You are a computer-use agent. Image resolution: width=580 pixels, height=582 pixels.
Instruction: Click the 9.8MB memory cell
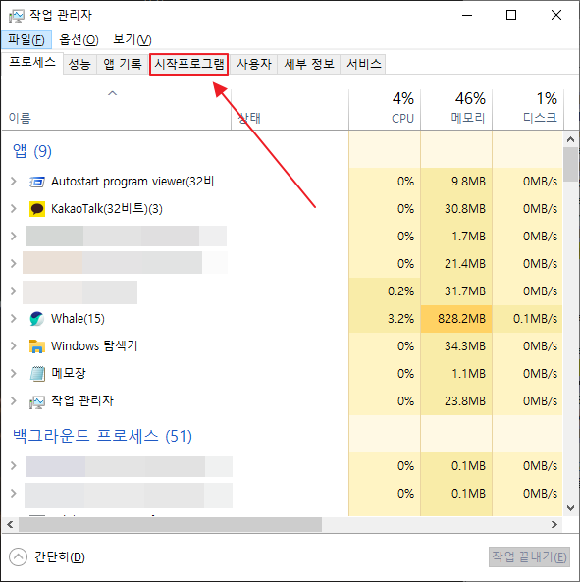click(x=456, y=182)
